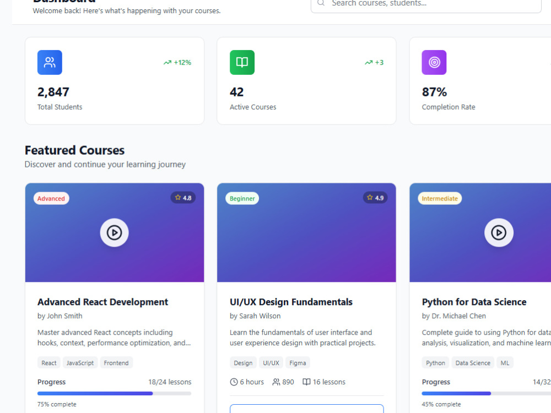Select the Figma tag
This screenshot has height=413, width=551.
(x=298, y=363)
